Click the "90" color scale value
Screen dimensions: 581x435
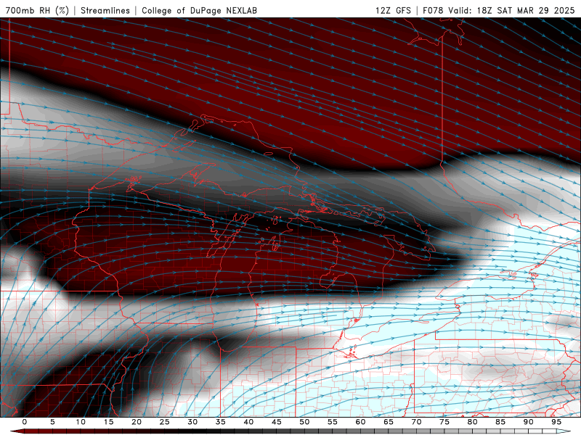[528, 422]
